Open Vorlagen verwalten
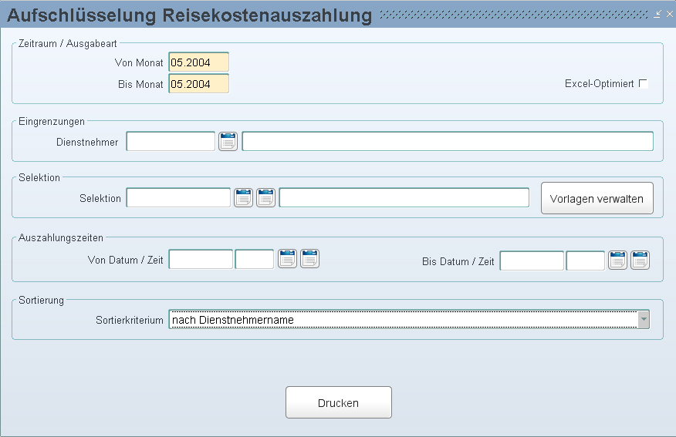Screen dimensions: 676x437 597,198
